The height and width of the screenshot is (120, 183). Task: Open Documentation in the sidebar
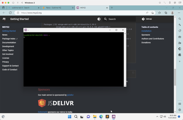[9, 42]
